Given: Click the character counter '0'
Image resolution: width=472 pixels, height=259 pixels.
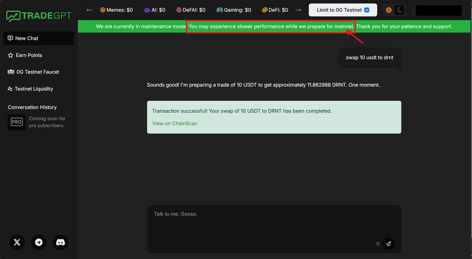Looking at the screenshot, I should [x=378, y=244].
